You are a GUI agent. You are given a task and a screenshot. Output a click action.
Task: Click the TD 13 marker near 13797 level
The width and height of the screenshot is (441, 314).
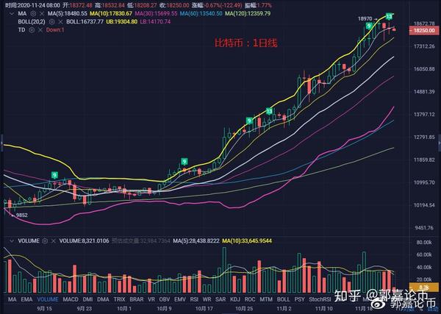(x=269, y=111)
